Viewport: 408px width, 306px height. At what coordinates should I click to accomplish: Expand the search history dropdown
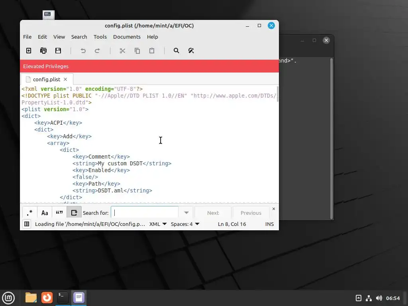pos(186,213)
